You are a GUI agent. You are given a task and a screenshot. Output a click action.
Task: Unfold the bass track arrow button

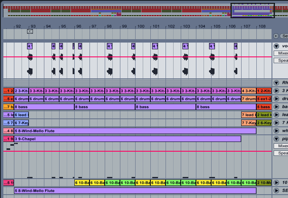[276, 107]
